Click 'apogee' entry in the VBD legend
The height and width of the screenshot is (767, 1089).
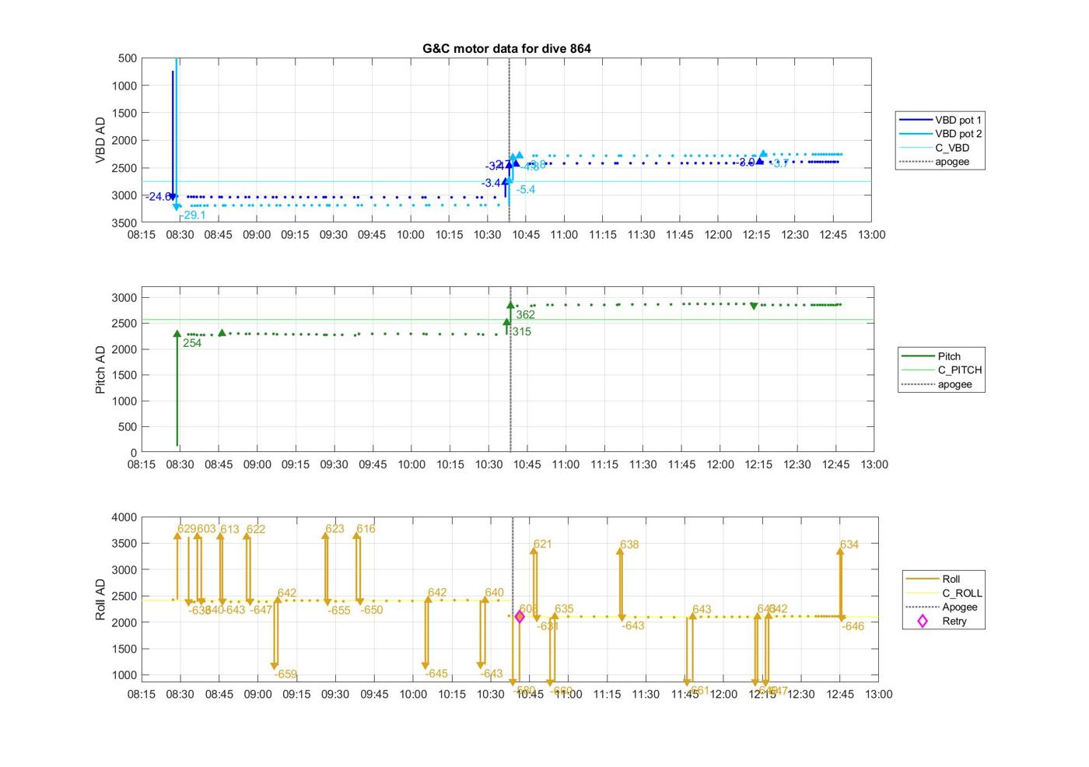tap(952, 162)
